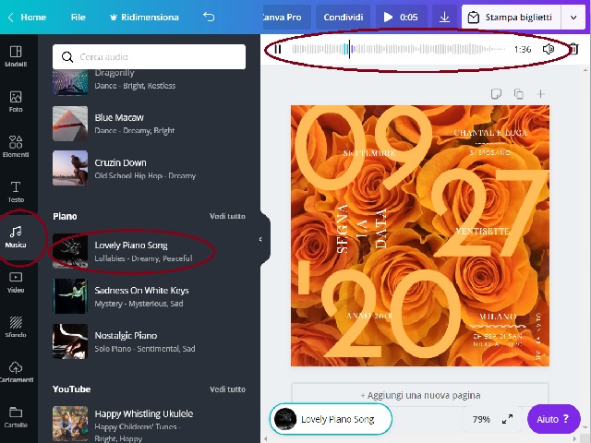
Task: Open the Ridimensiona resize option
Action: click(x=144, y=17)
